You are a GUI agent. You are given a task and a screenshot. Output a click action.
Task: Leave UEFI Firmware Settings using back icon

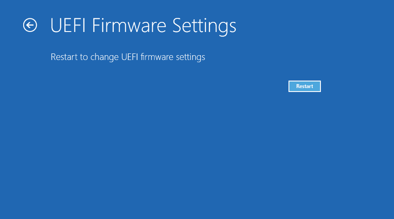click(x=30, y=25)
